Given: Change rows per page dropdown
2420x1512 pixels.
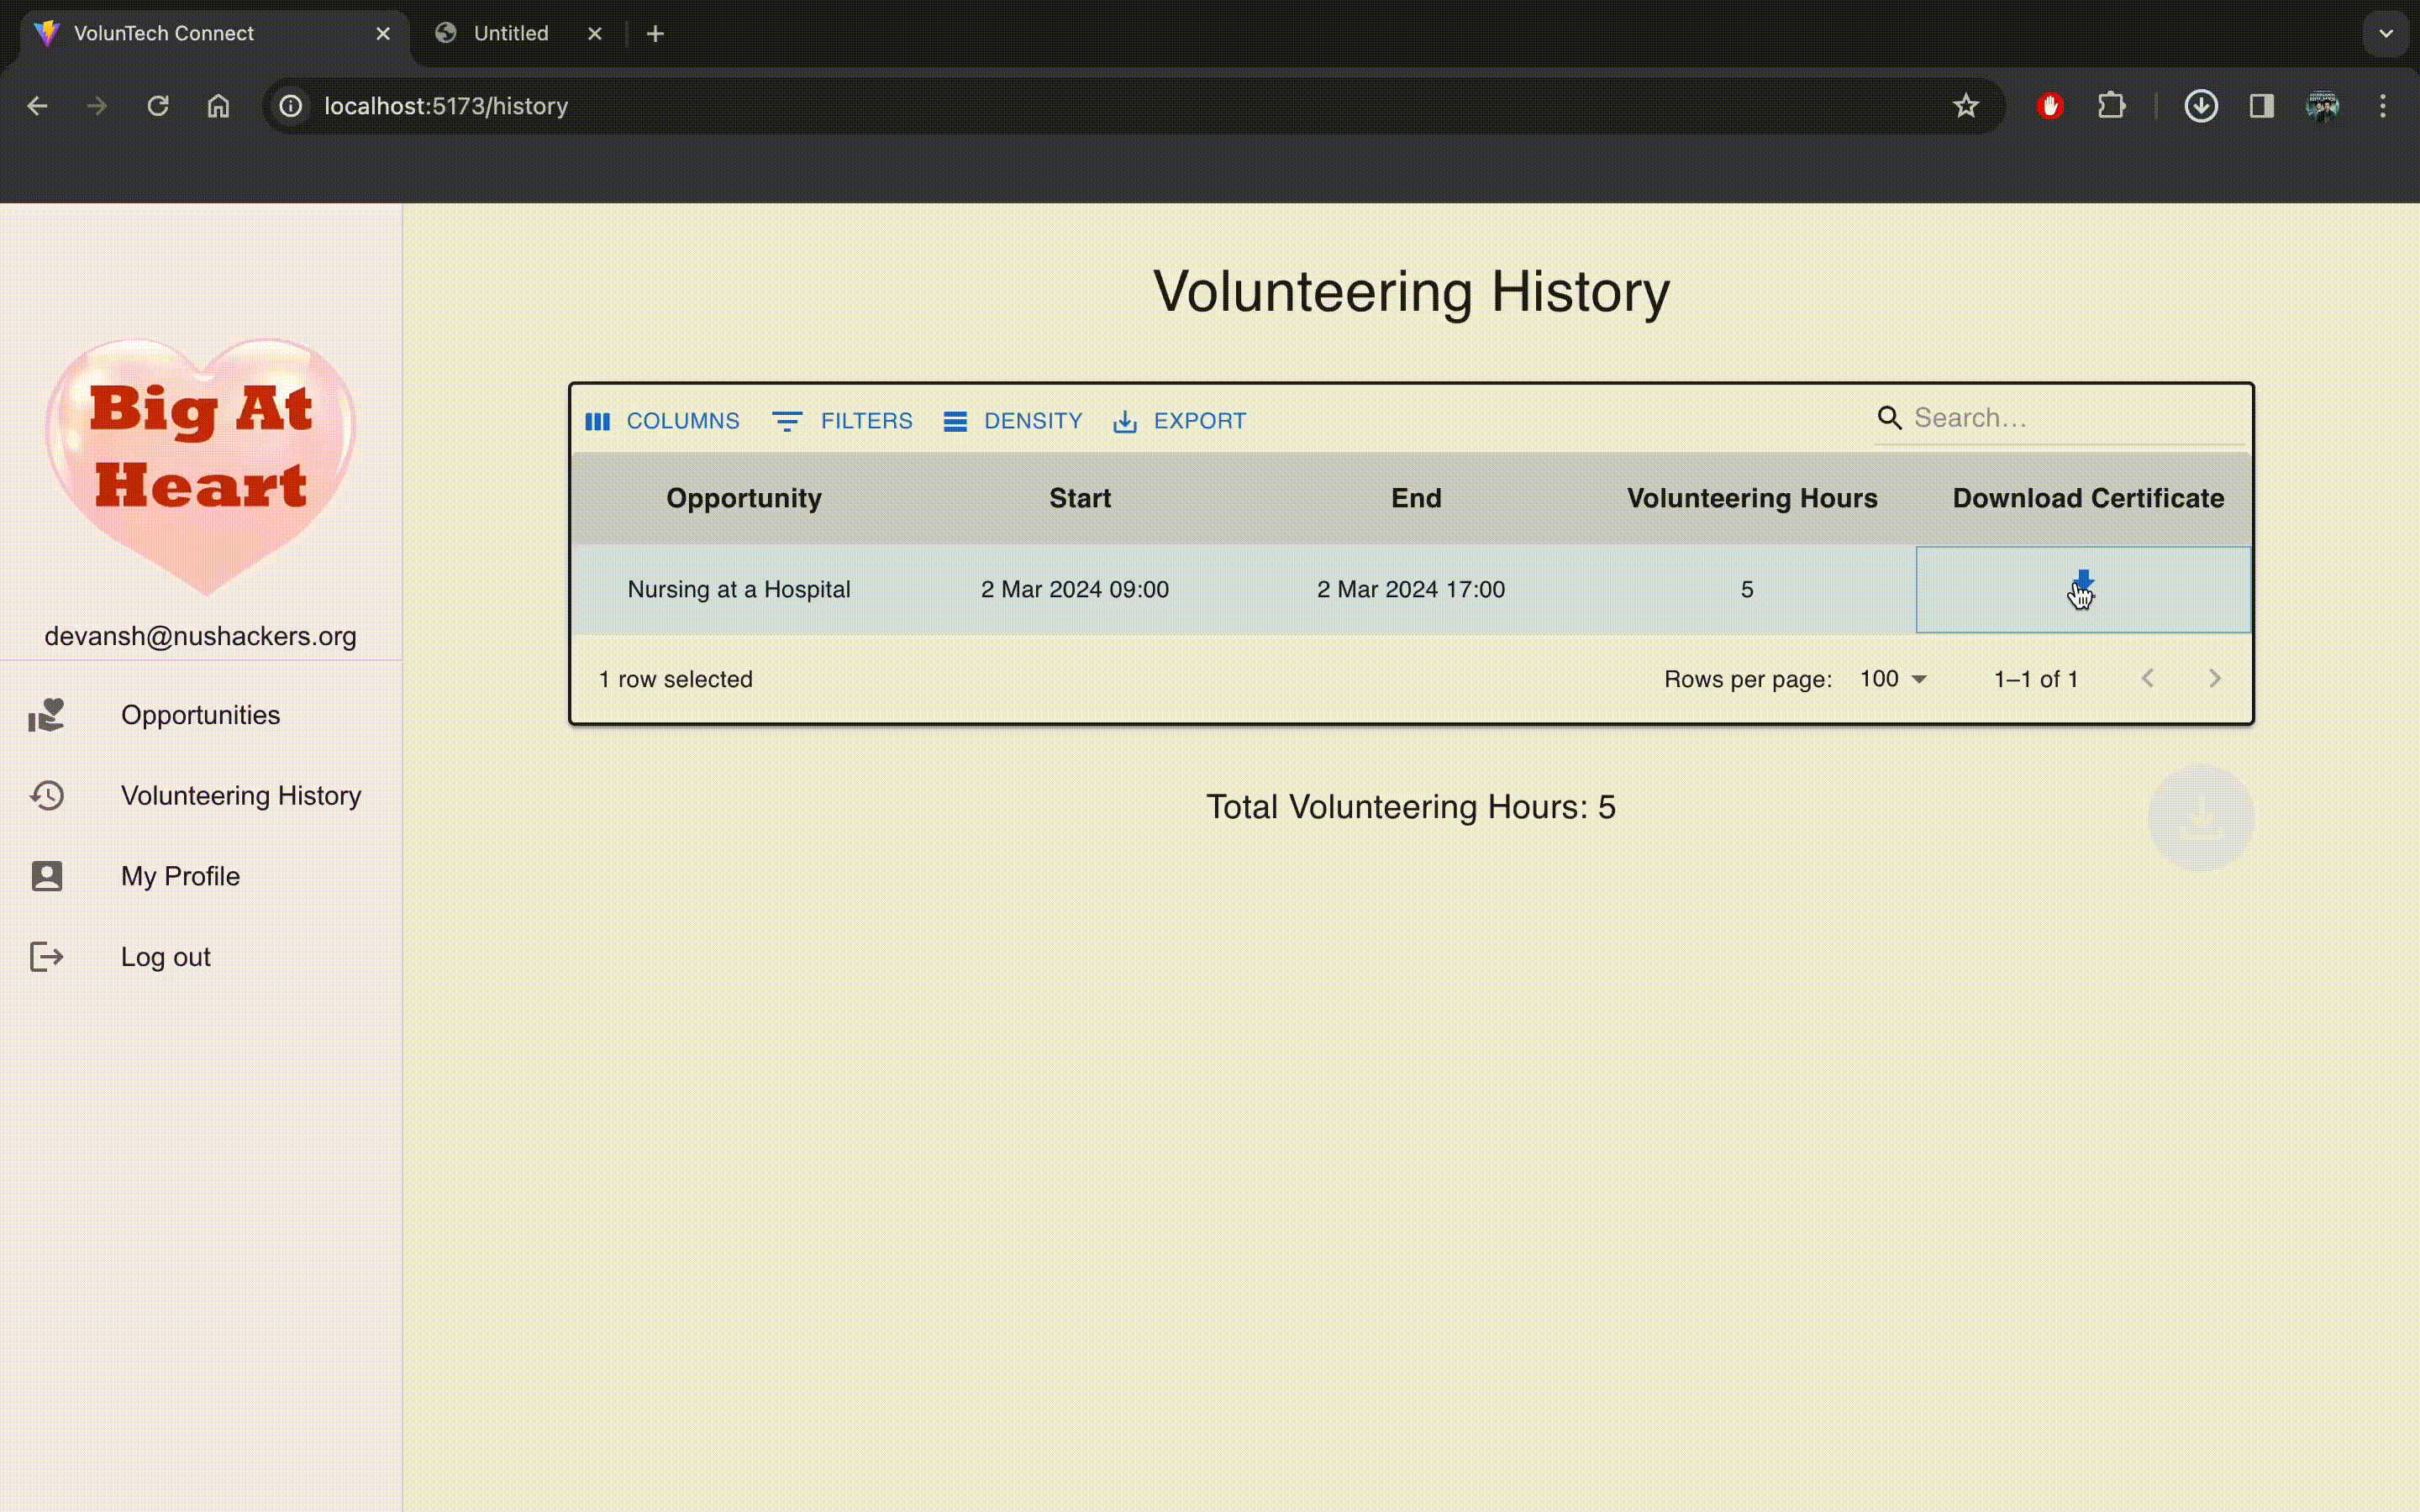Looking at the screenshot, I should [1892, 679].
